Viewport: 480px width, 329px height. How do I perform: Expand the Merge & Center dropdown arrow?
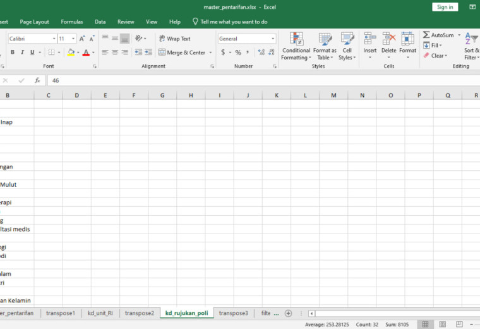(x=210, y=53)
